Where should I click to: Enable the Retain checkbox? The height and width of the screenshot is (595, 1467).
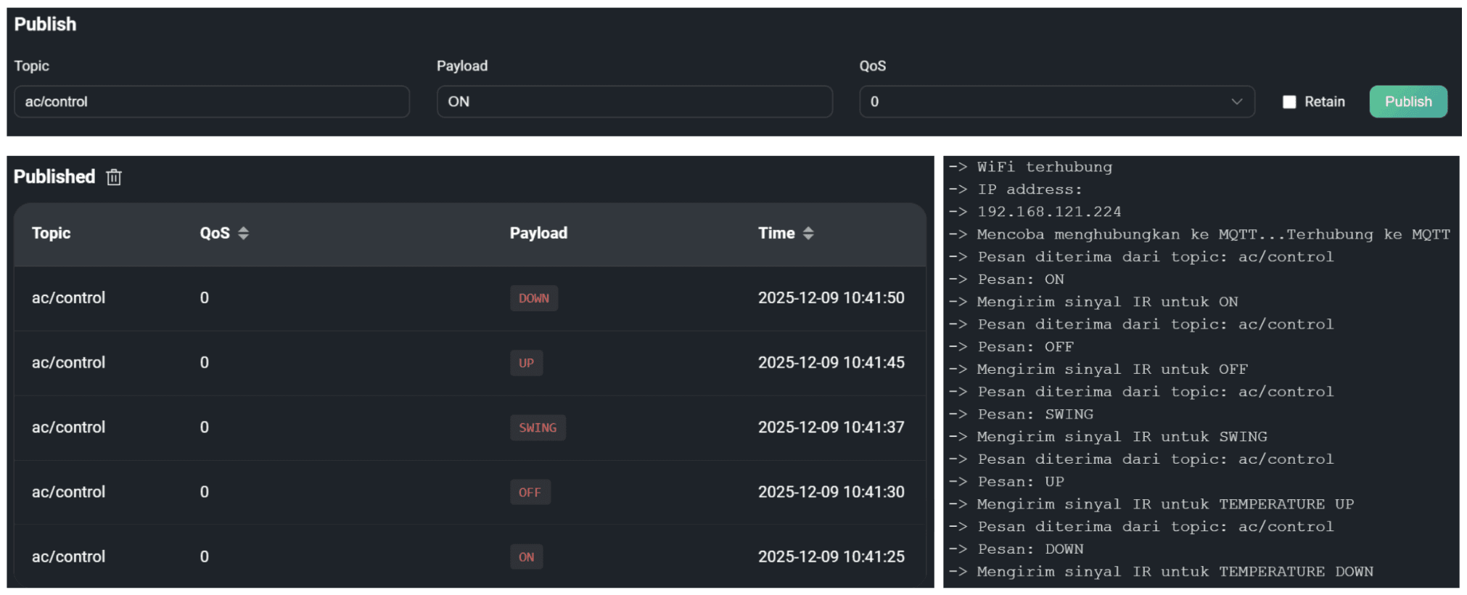coord(1289,102)
